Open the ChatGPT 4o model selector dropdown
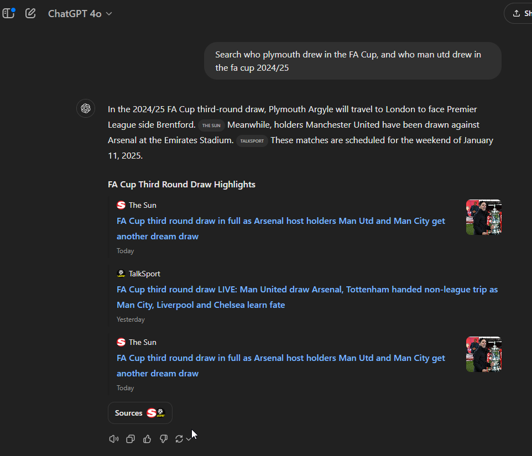532x456 pixels. pos(80,13)
